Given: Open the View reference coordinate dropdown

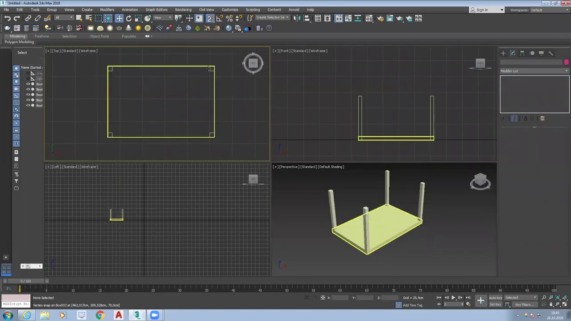Looking at the screenshot, I should [x=163, y=18].
